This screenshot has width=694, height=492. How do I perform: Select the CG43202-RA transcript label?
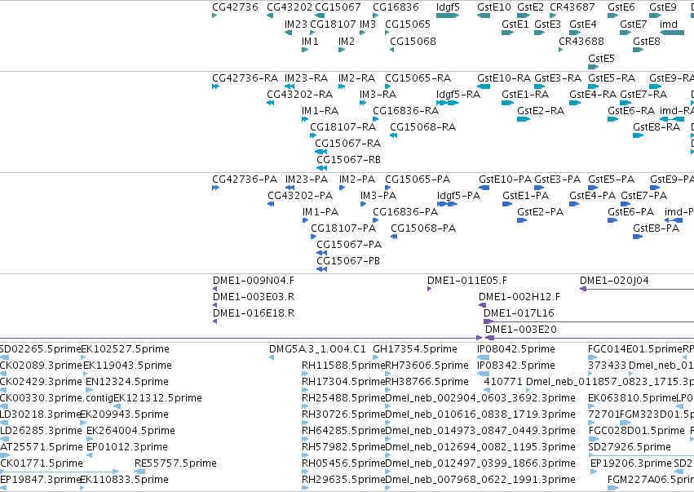point(299,95)
